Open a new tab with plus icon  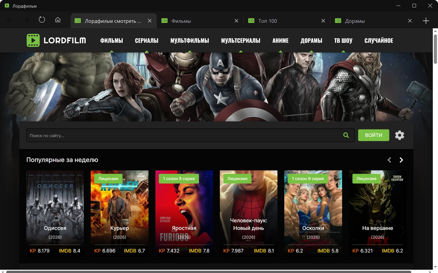(426, 21)
